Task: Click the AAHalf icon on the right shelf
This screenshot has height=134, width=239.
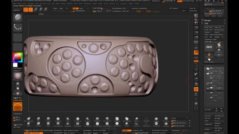Action: [196, 38]
